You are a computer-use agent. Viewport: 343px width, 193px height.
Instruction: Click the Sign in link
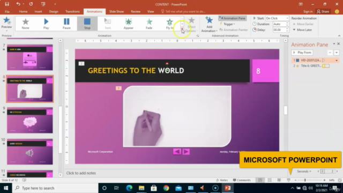[x=308, y=12]
